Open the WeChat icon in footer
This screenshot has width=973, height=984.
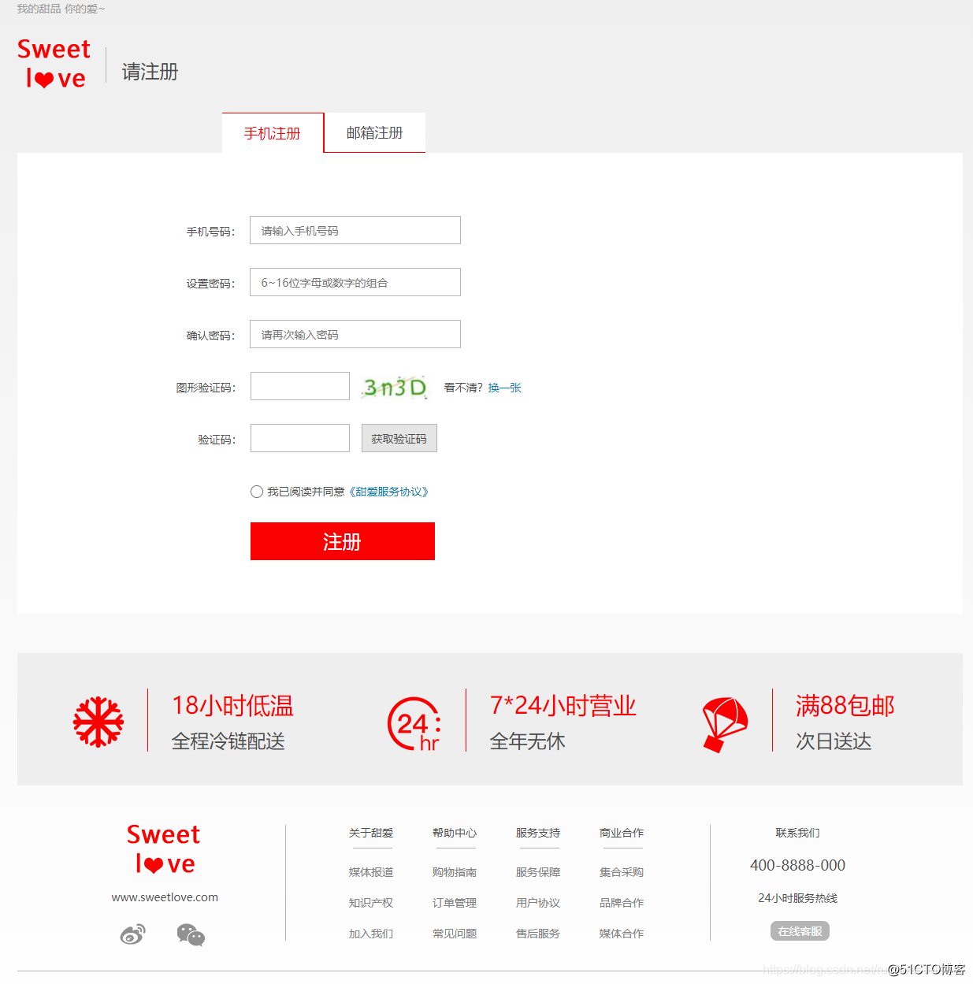click(191, 935)
